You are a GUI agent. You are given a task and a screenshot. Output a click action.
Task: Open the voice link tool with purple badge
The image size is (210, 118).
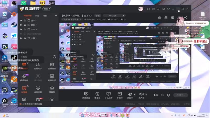[24, 78]
